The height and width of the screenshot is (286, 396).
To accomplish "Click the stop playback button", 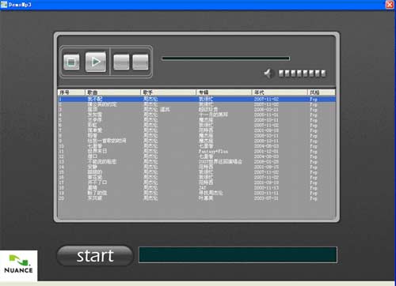I will [x=71, y=62].
